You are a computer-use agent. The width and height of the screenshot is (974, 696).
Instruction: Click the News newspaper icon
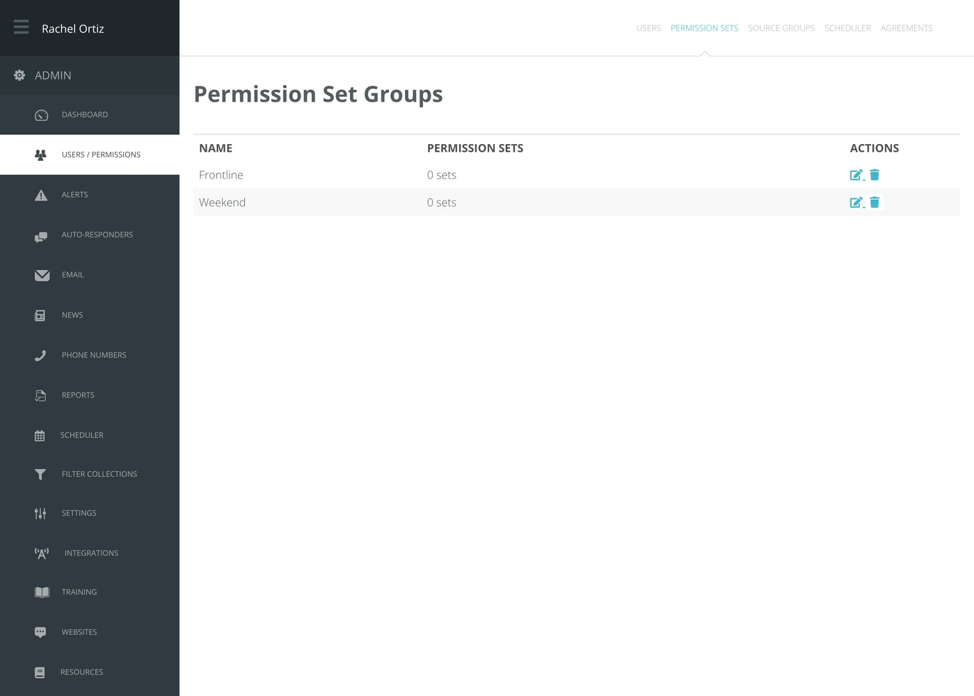40,315
